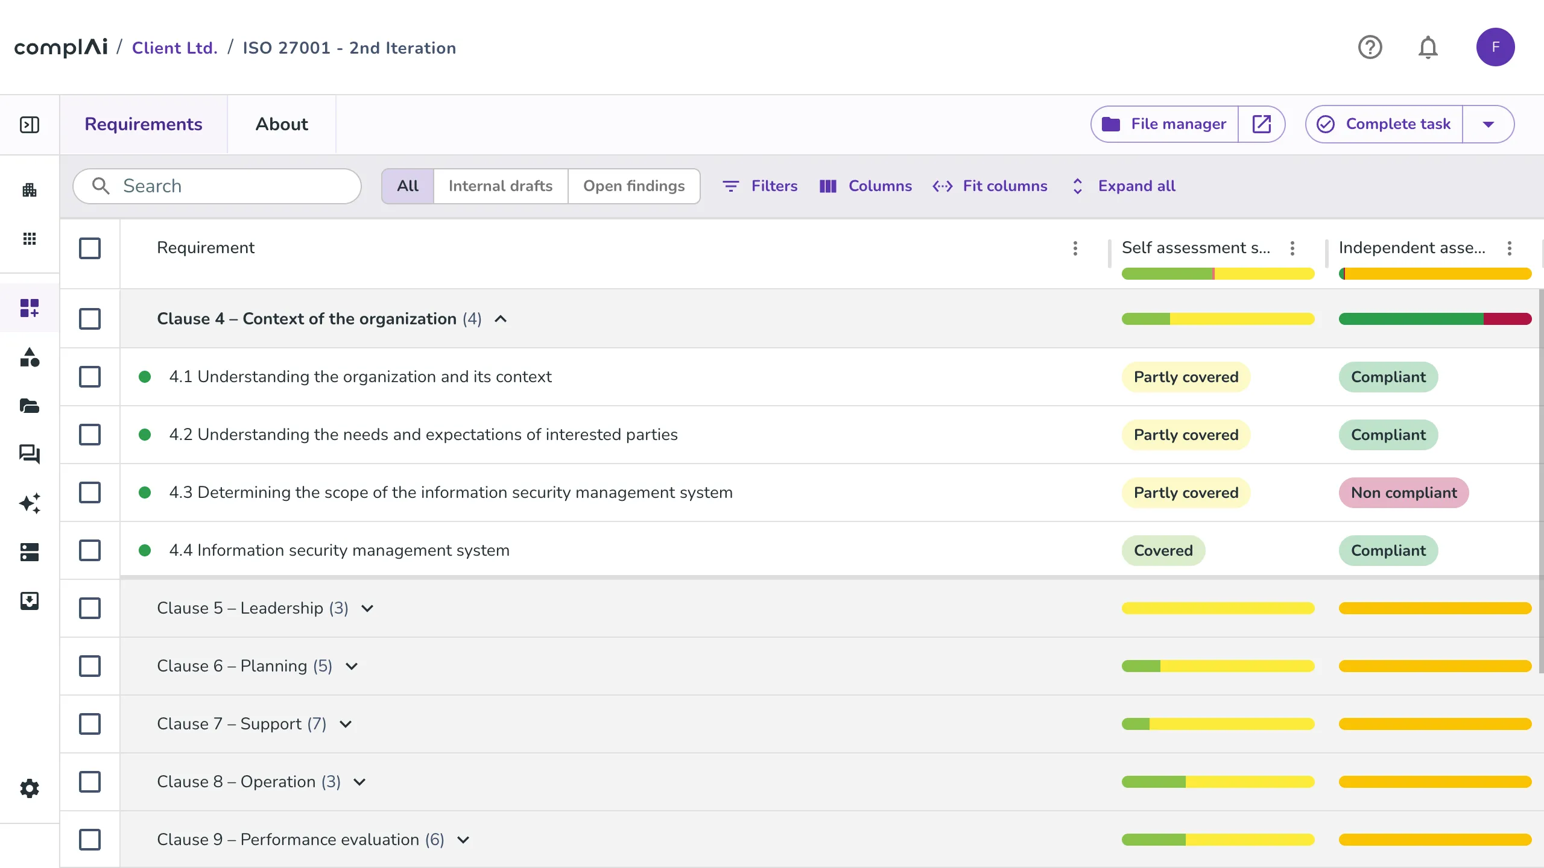Open the download archive icon in sidebar
This screenshot has width=1544, height=868.
[30, 600]
